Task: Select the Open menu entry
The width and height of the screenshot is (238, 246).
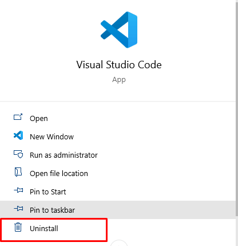Action: (x=118, y=119)
